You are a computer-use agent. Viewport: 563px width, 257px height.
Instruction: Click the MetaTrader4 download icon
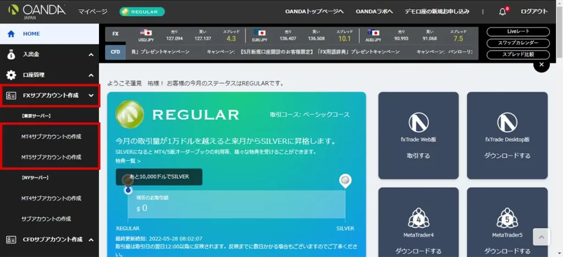click(418, 218)
